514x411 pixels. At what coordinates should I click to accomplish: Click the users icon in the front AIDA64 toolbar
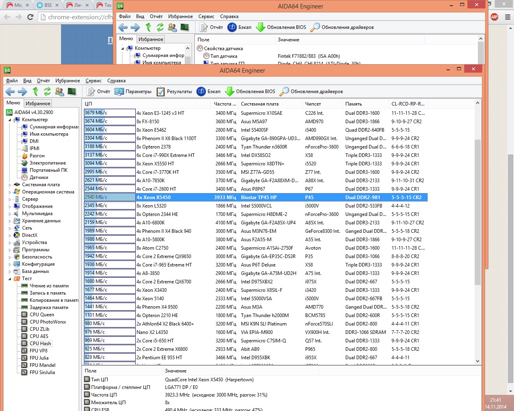59,92
